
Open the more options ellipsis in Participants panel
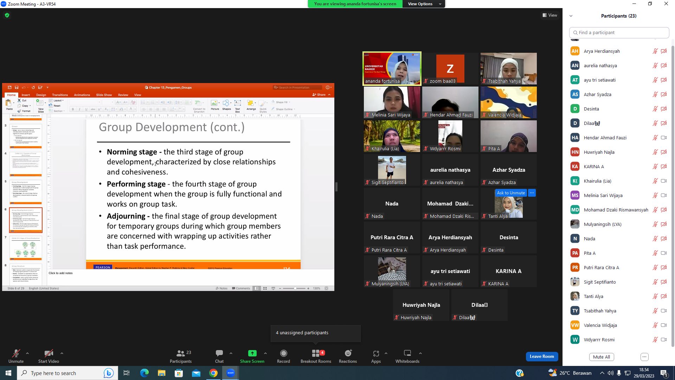[x=644, y=357]
